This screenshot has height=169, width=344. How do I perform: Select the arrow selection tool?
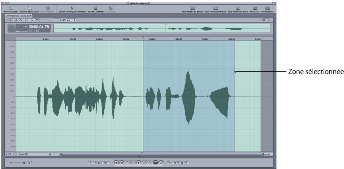coord(10,20)
